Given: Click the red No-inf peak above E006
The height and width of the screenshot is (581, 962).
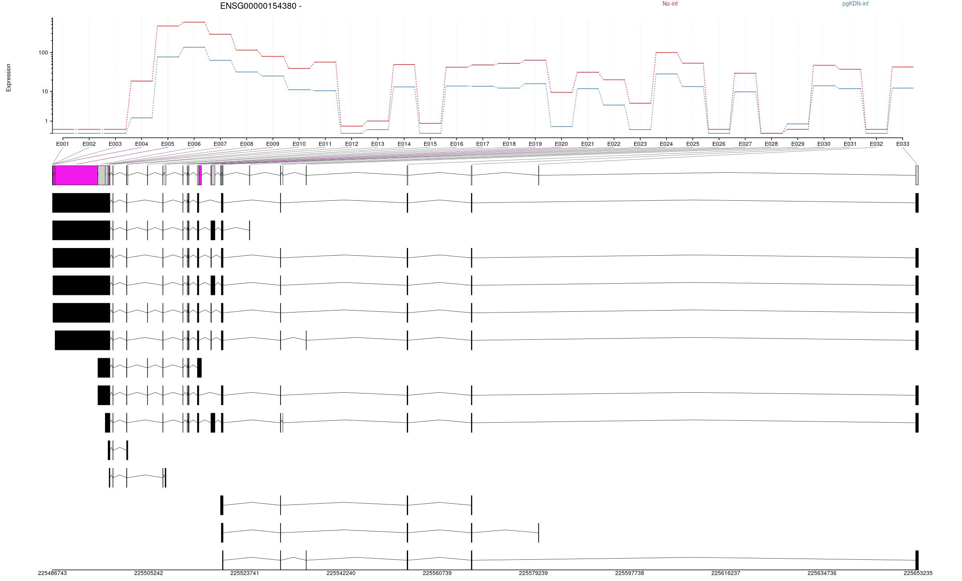Looking at the screenshot, I should [194, 22].
